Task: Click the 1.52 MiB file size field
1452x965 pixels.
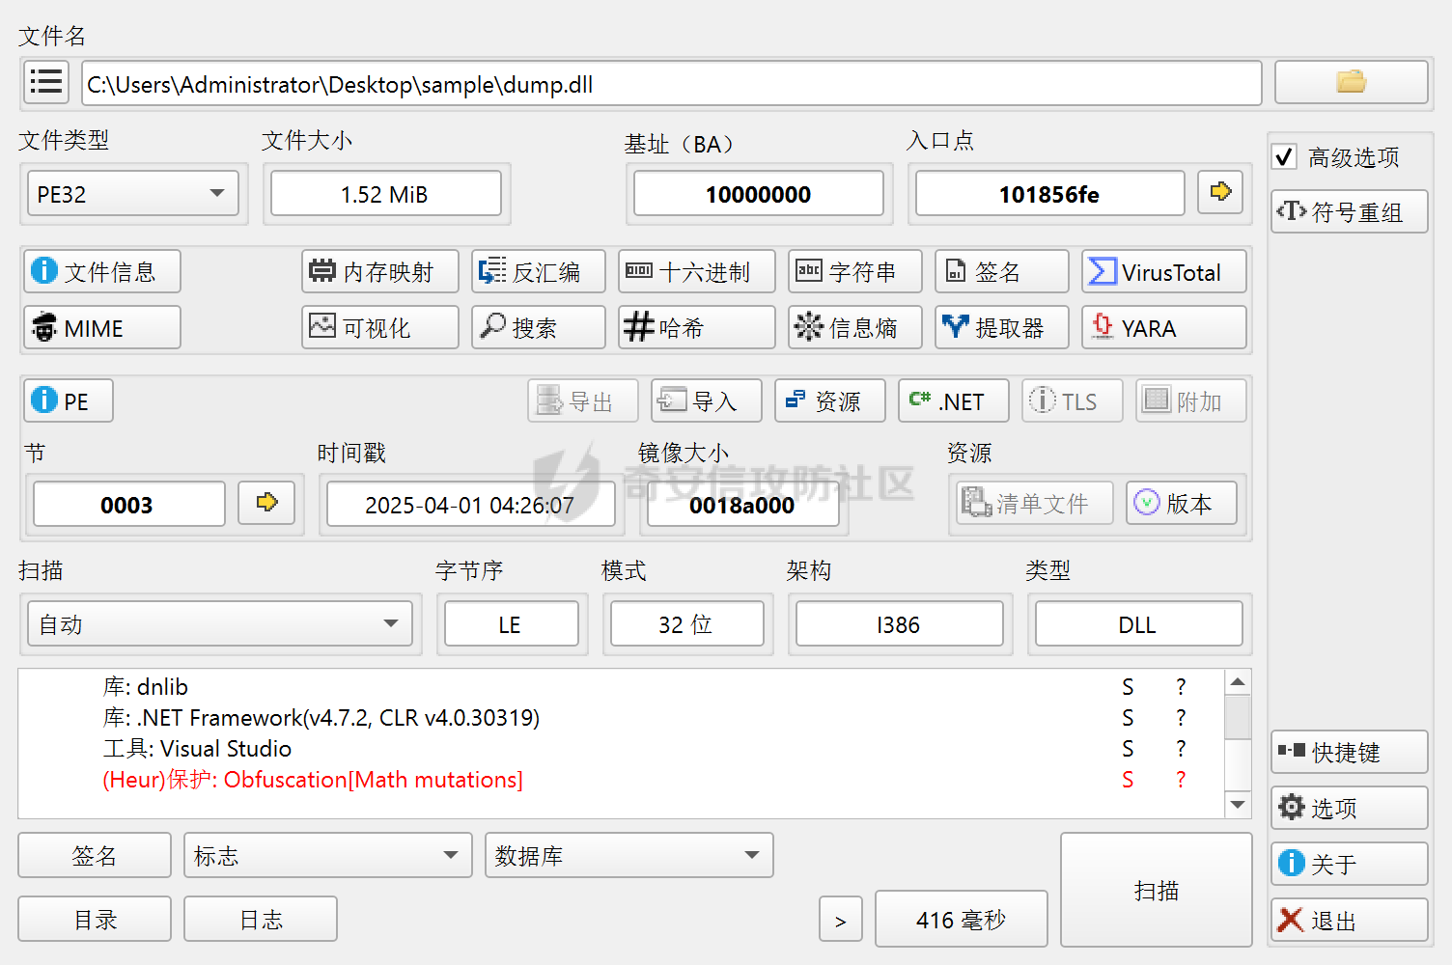Action: 386,193
